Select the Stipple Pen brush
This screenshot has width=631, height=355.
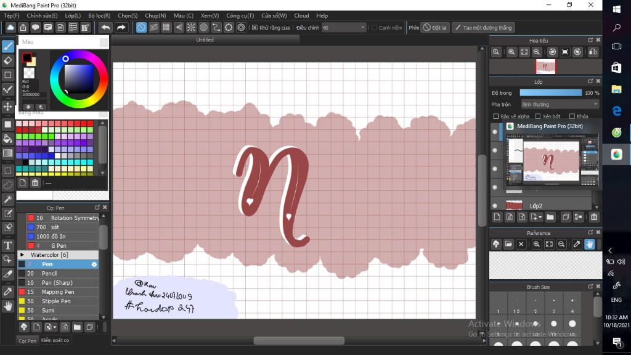pyautogui.click(x=59, y=301)
